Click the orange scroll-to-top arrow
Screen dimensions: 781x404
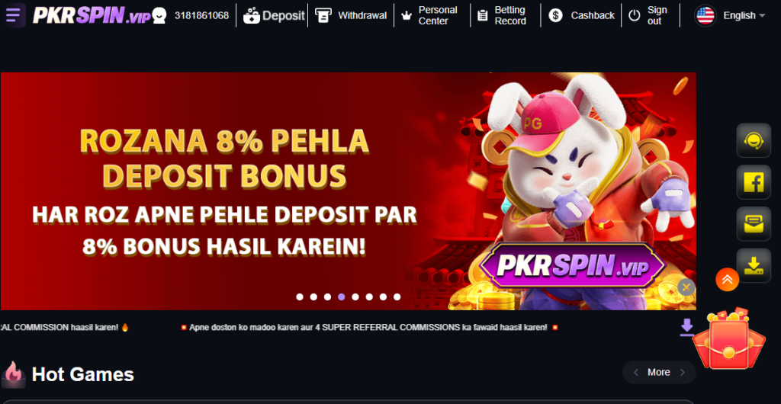(x=727, y=280)
